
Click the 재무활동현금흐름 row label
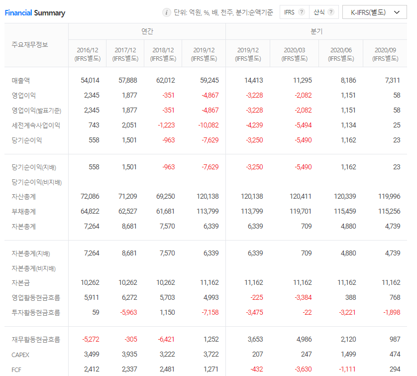pos(36,340)
